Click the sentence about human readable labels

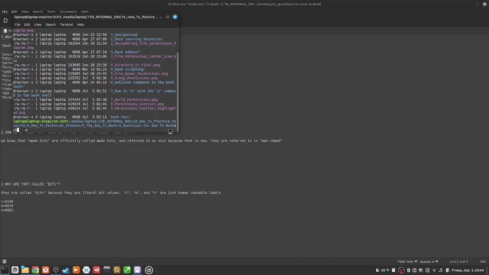click(111, 193)
